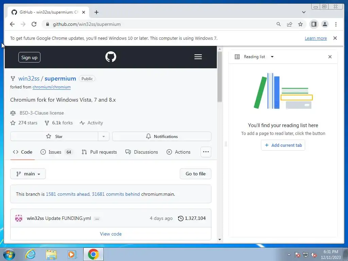Open 1581 commits ahead link
Viewport: 348px width, 261px height.
[68, 194]
